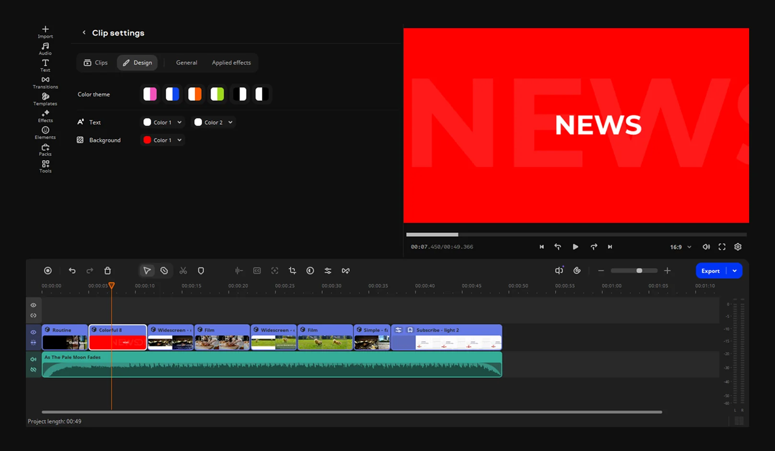The height and width of the screenshot is (451, 775).
Task: Toggle link on the audio track
Action: pos(33,370)
